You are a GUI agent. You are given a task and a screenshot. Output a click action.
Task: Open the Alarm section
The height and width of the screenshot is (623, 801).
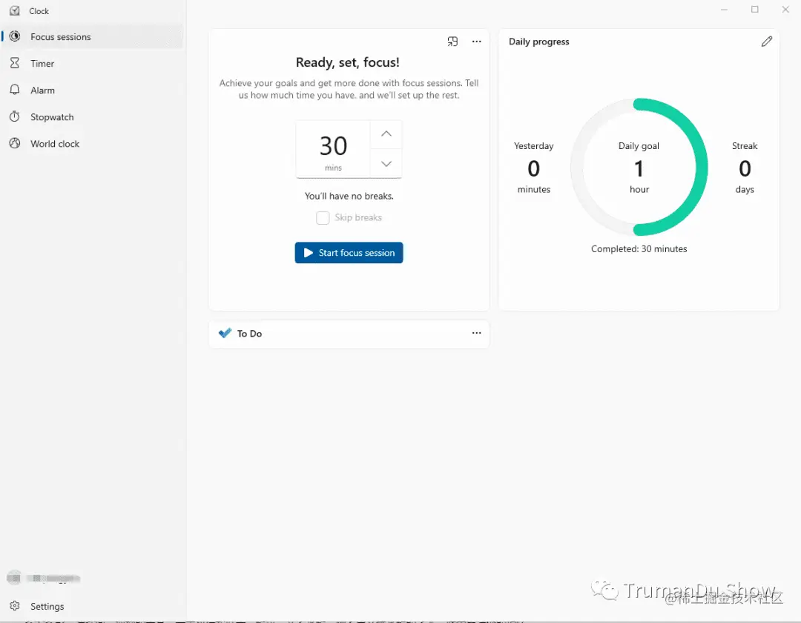tap(93, 90)
